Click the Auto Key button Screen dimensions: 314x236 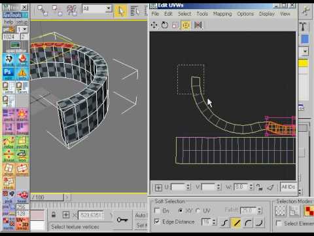(x=141, y=215)
